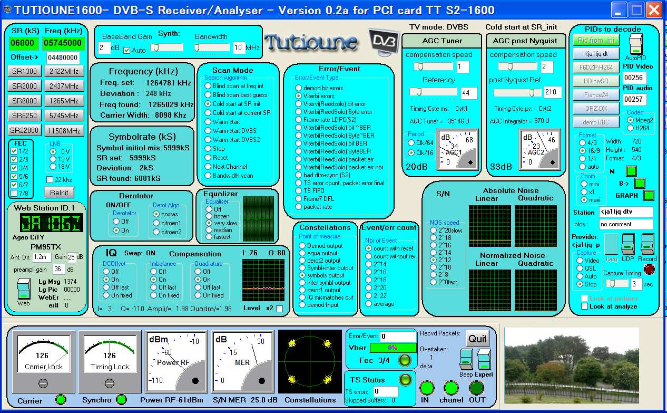Select citroen1 derotator algorithm
This screenshot has width=667, height=413.
click(155, 223)
